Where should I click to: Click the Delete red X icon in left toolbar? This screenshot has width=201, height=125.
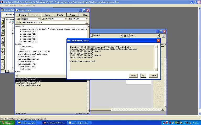pos(3,53)
